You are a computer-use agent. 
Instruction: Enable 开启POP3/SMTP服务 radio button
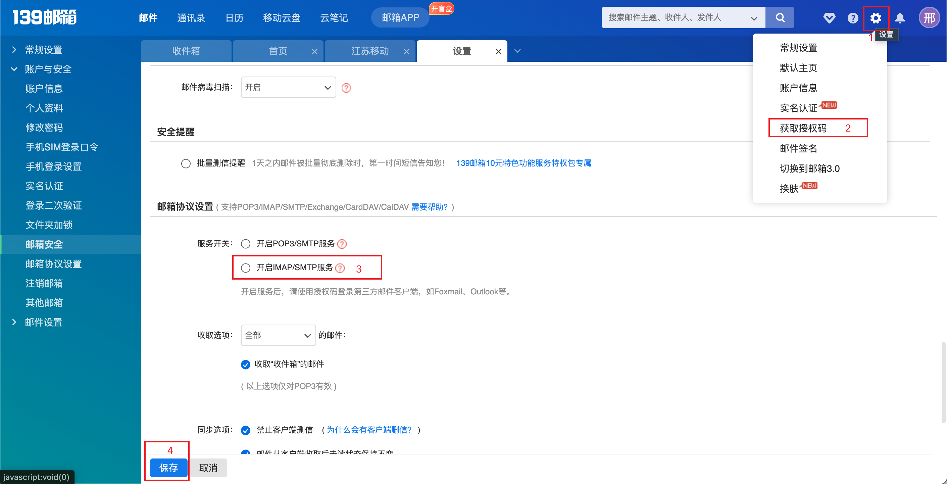point(245,243)
